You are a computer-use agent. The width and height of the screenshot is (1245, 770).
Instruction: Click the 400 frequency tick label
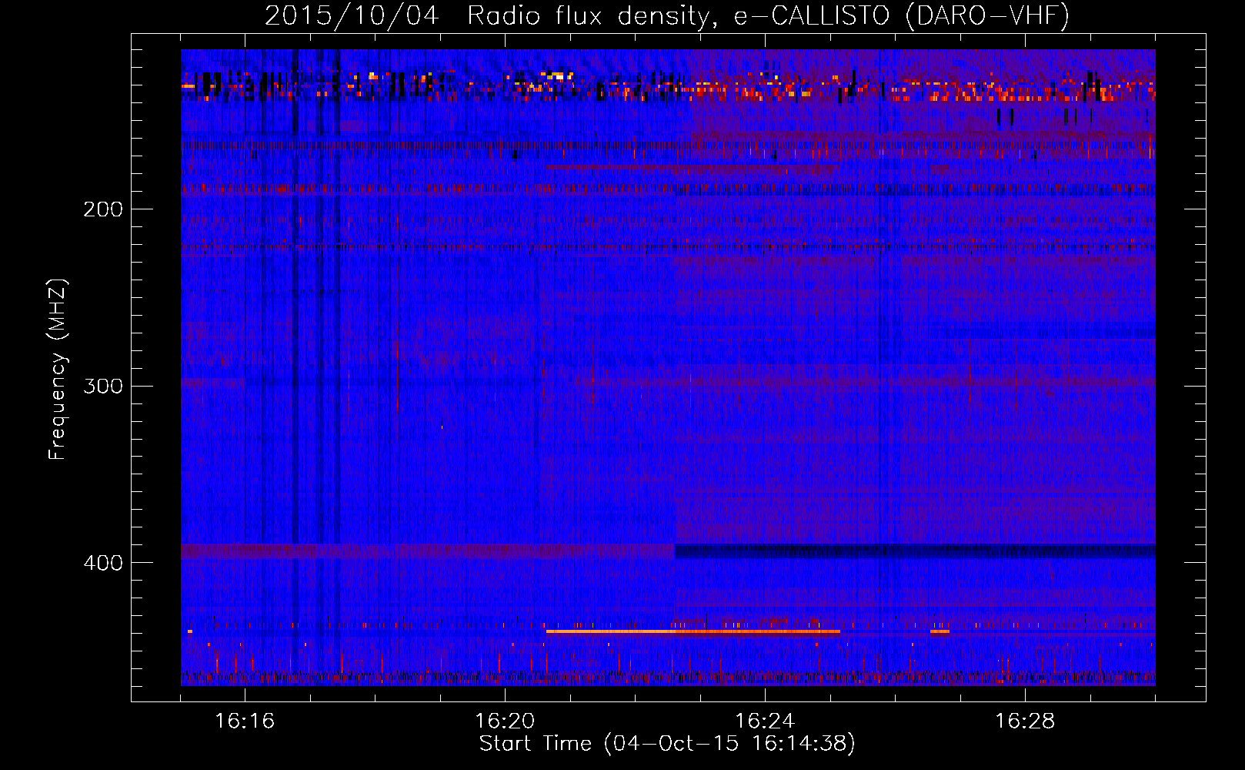click(103, 563)
